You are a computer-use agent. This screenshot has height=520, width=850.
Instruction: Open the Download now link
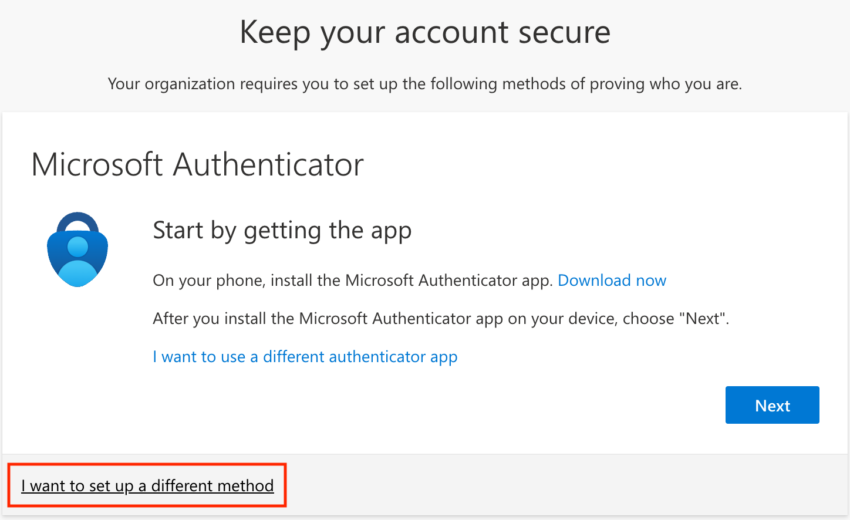click(612, 281)
